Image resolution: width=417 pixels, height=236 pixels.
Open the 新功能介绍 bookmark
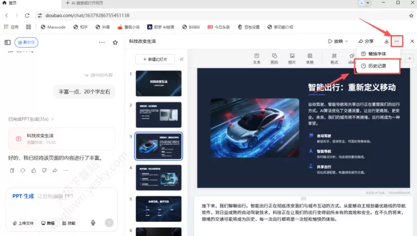pyautogui.click(x=280, y=27)
